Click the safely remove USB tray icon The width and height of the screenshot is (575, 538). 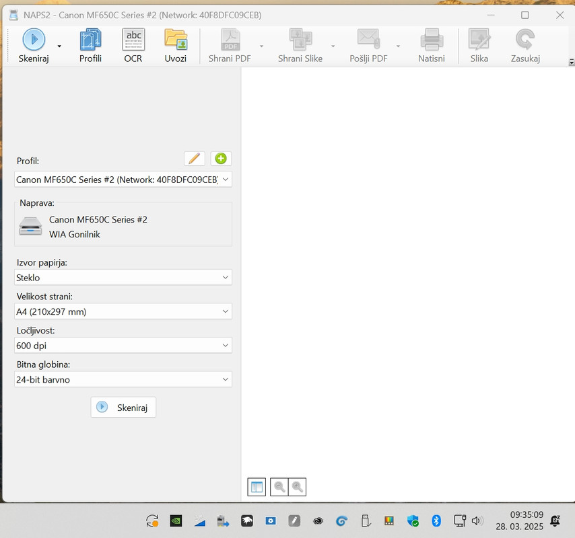(366, 521)
